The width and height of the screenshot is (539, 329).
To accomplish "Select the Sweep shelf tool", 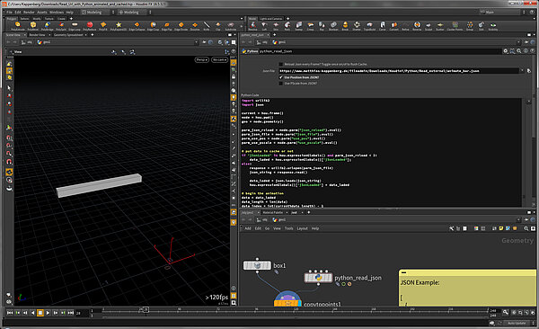I will coord(299,26).
